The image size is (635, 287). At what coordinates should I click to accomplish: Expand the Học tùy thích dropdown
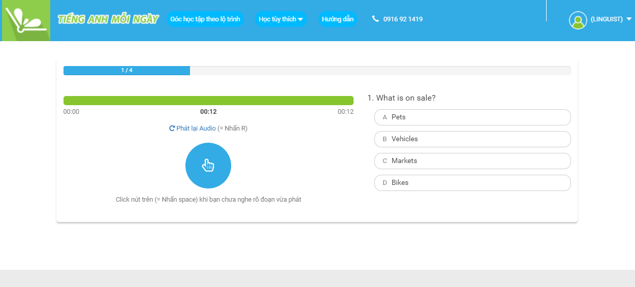(x=280, y=19)
